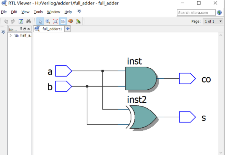Screen dimensions: 225x155
Task: Open the color palette settings icon
Action: tap(71, 21)
